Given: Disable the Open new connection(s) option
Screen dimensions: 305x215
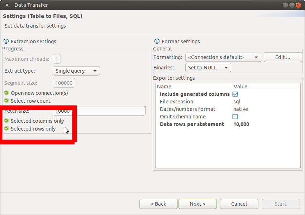Looking at the screenshot, I should tap(6, 93).
